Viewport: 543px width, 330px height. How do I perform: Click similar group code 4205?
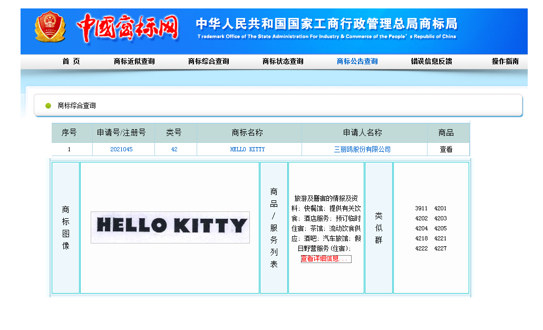coord(440,228)
